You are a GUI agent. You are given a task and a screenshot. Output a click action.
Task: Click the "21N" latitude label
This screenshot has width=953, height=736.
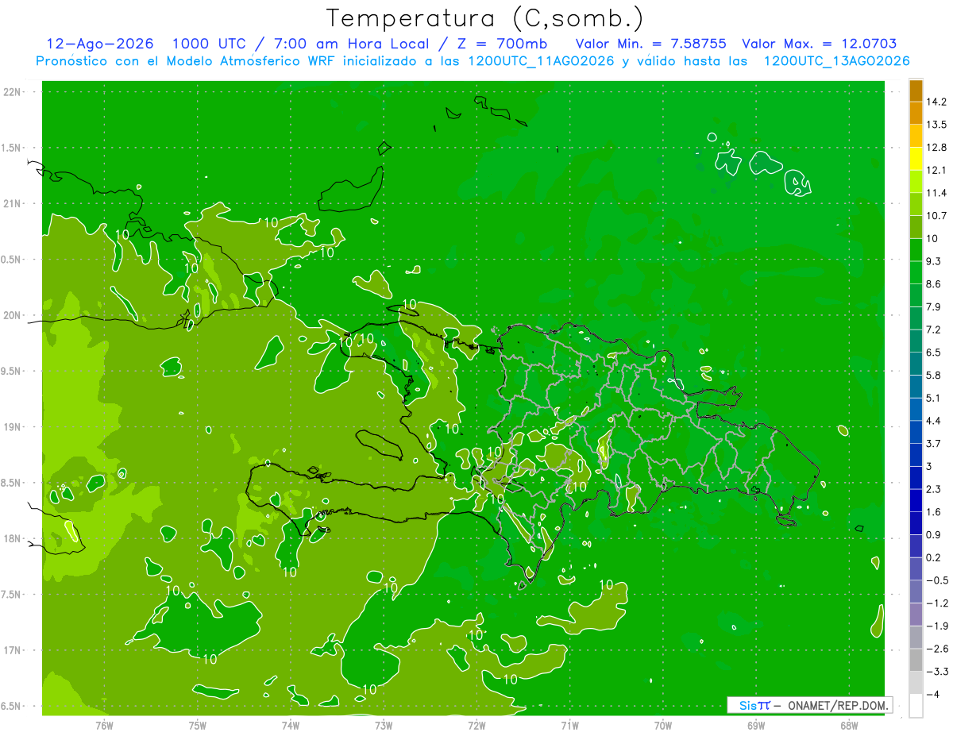pyautogui.click(x=12, y=203)
